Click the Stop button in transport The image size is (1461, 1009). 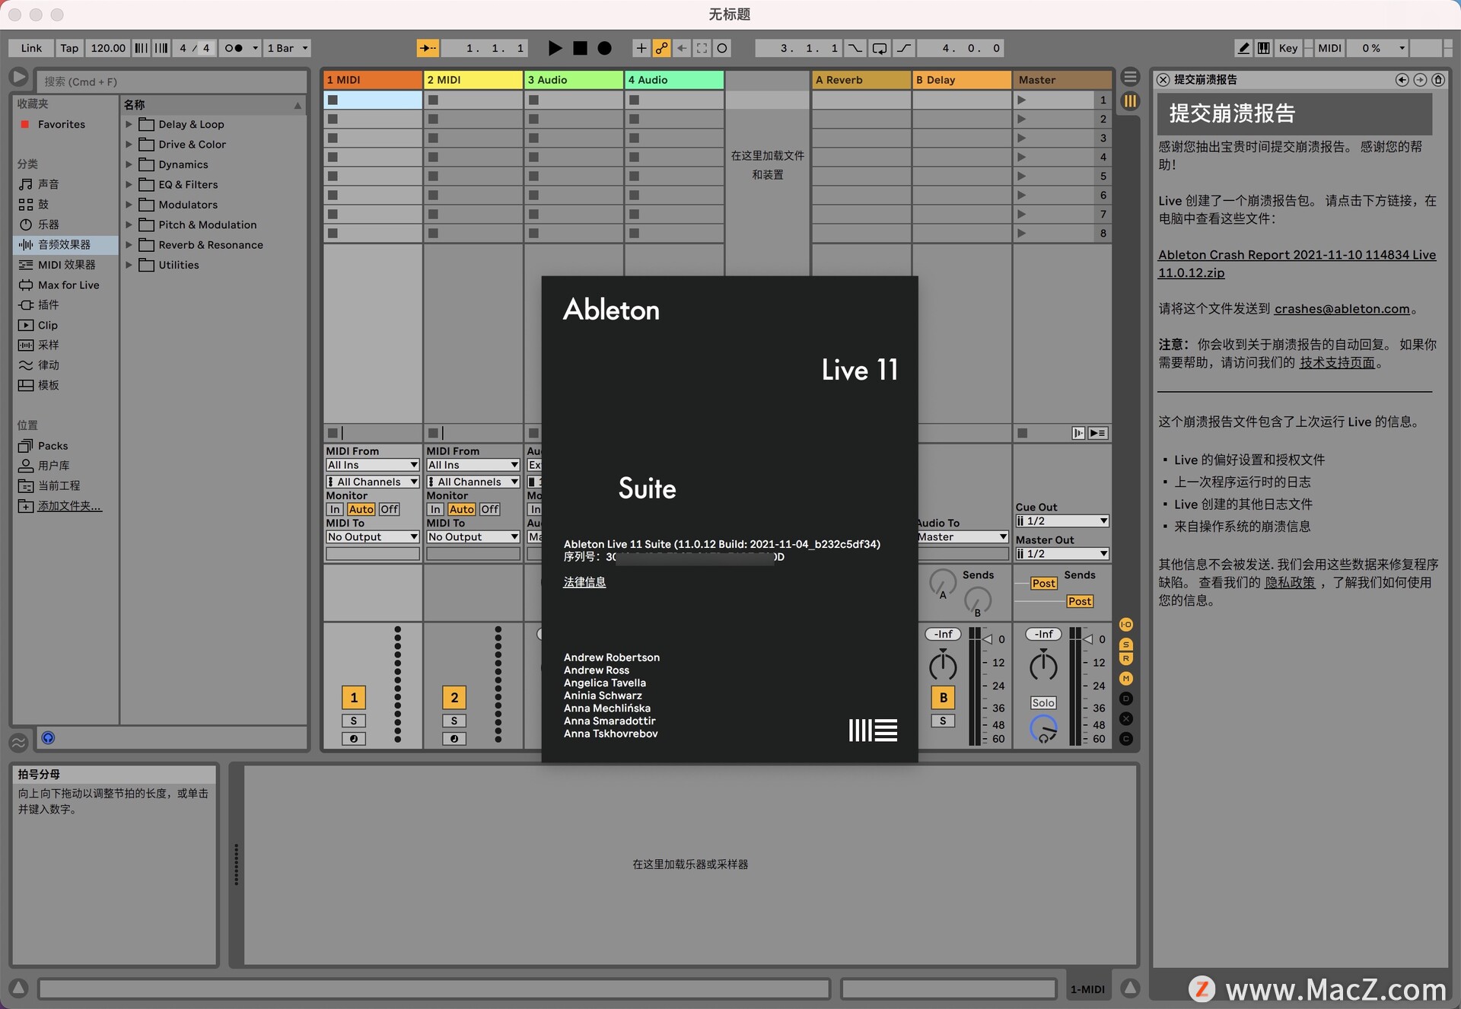pos(580,48)
